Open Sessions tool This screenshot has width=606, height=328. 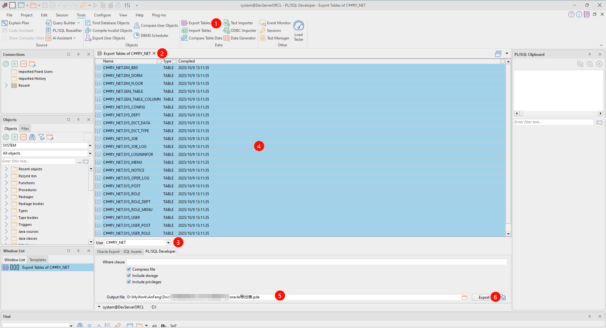(x=270, y=31)
